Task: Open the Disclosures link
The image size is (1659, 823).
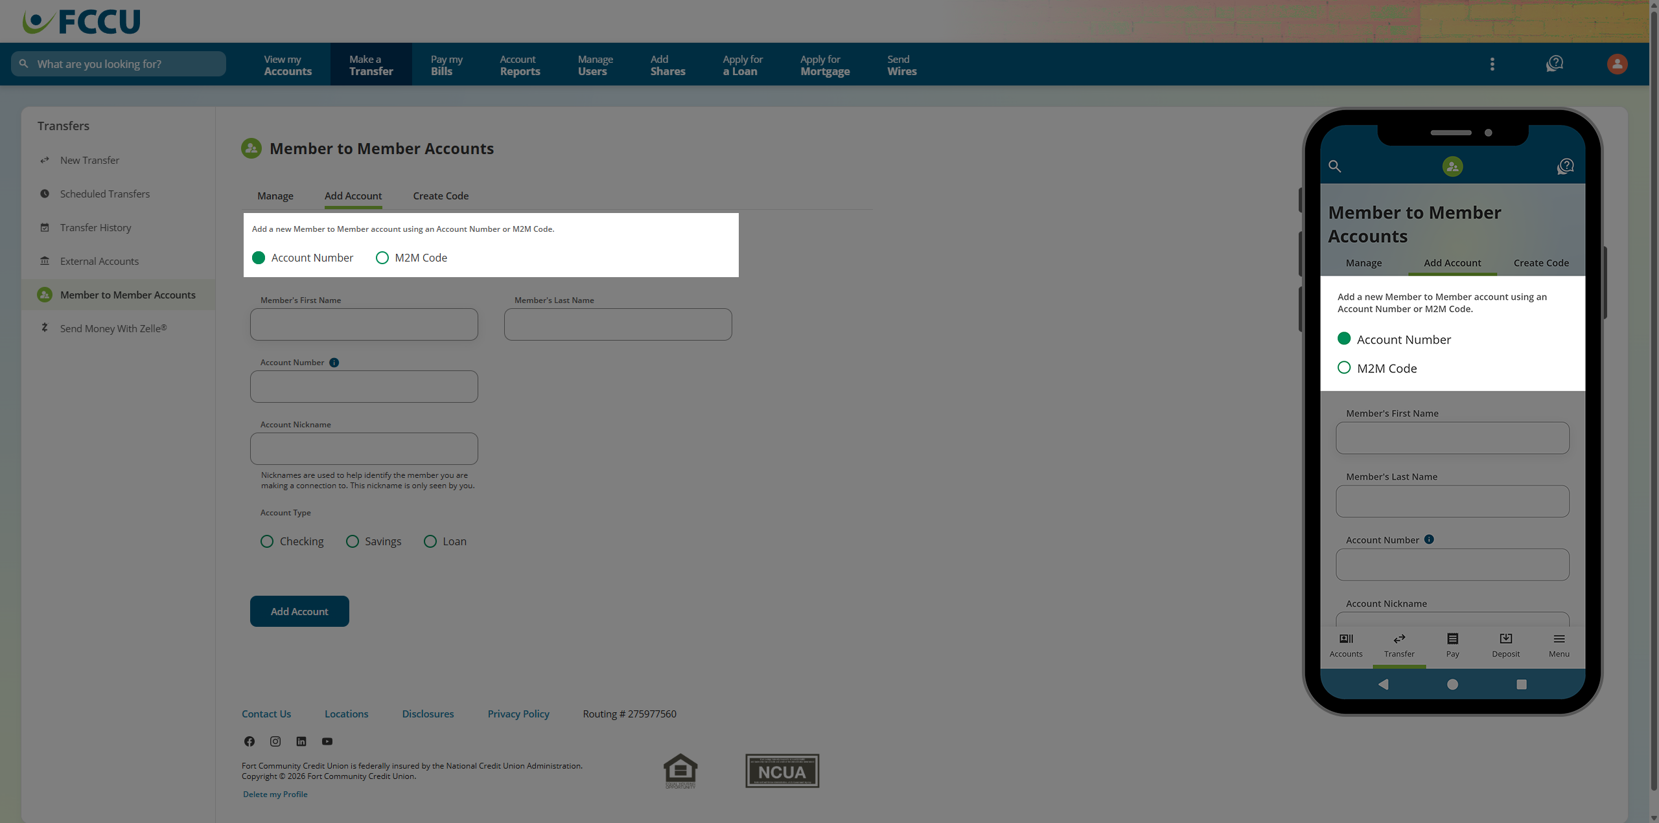Action: pyautogui.click(x=428, y=714)
